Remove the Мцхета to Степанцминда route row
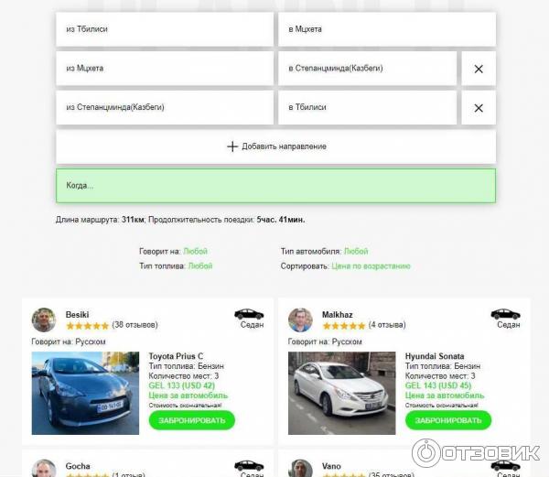The width and height of the screenshot is (549, 477). pyautogui.click(x=479, y=69)
